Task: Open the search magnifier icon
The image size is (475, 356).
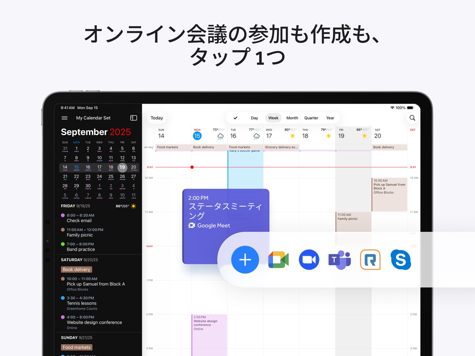Action: pos(412,118)
